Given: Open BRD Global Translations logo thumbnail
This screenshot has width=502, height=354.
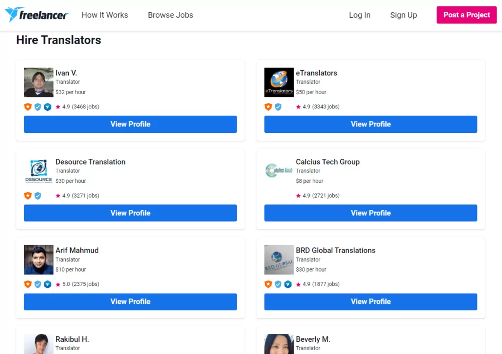Looking at the screenshot, I should point(279,259).
